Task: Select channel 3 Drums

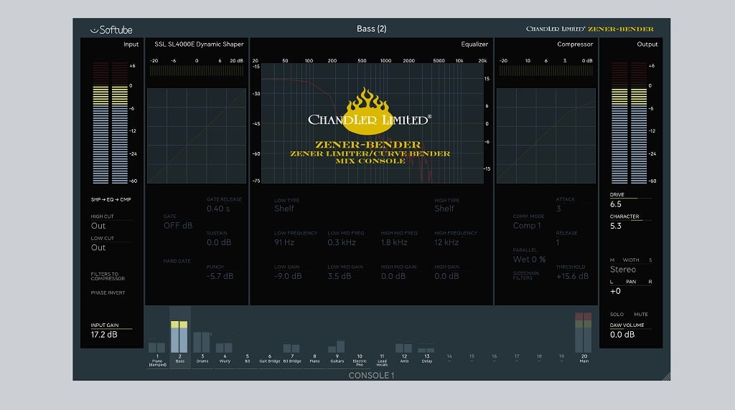Action: 202,359
